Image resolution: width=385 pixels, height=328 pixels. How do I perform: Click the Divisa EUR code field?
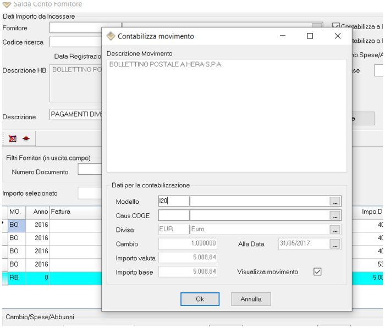point(174,229)
